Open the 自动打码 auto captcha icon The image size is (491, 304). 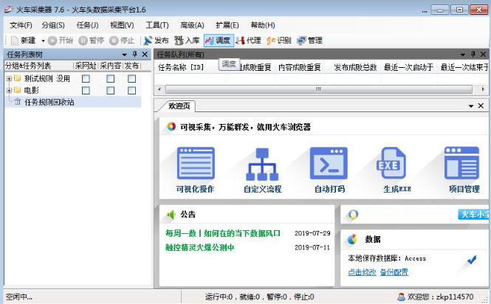(329, 163)
